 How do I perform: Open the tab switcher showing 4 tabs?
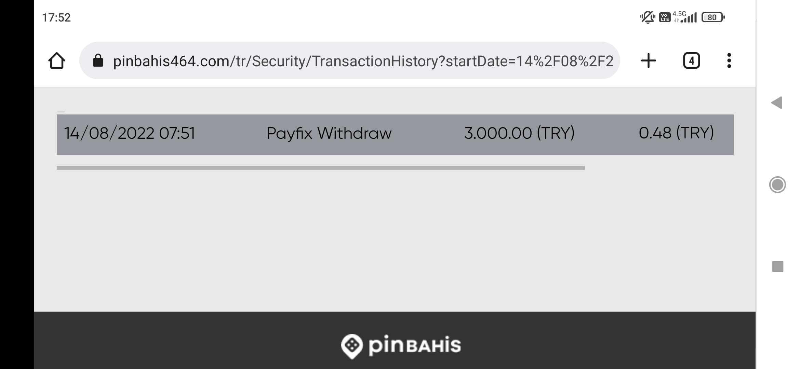[x=691, y=61]
